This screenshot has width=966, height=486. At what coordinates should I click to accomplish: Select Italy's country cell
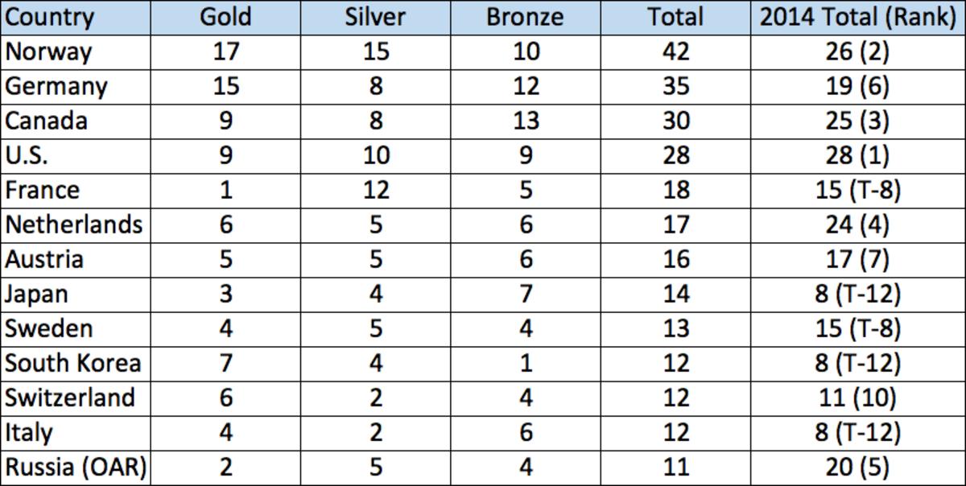[x=29, y=432]
